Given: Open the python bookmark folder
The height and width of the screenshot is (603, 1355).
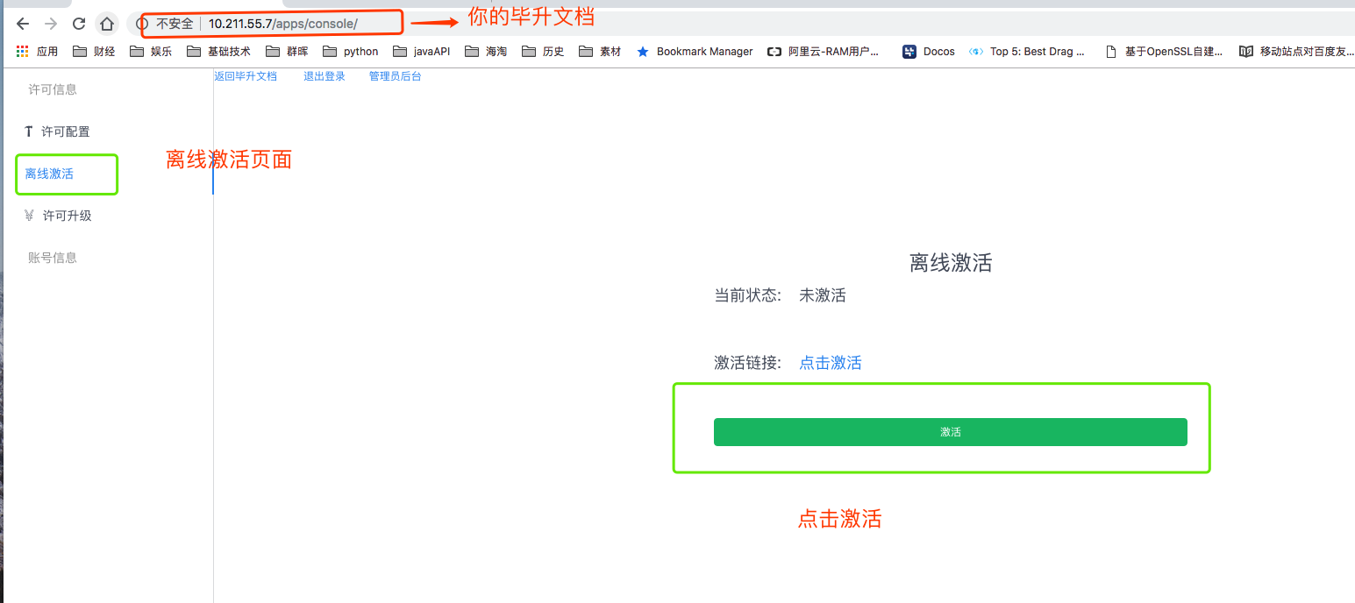Looking at the screenshot, I should (x=351, y=52).
